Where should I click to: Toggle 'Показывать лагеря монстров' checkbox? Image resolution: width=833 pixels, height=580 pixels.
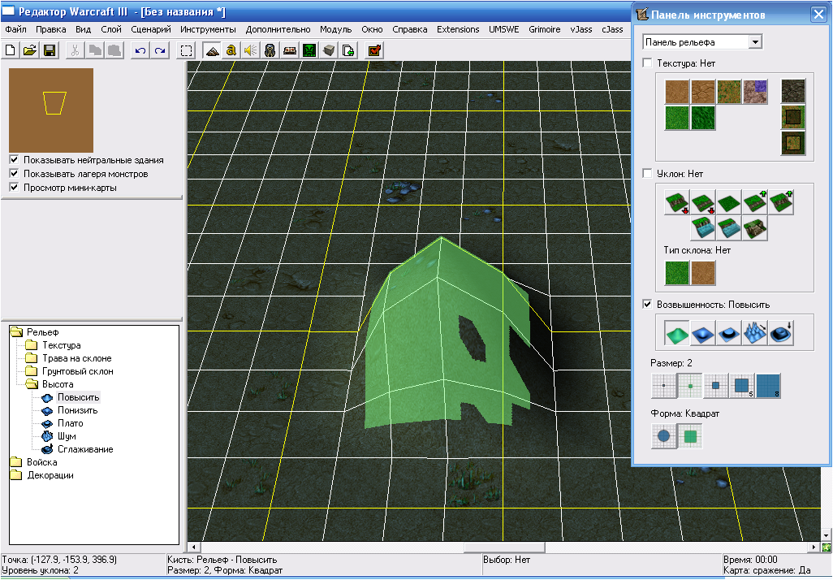click(x=15, y=173)
